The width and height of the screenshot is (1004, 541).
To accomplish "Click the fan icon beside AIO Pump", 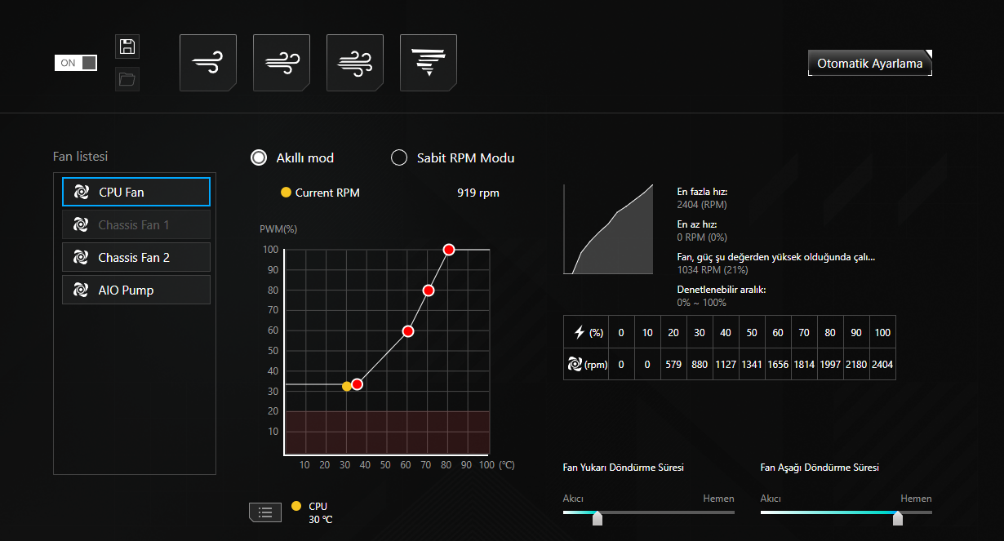I will tap(81, 290).
